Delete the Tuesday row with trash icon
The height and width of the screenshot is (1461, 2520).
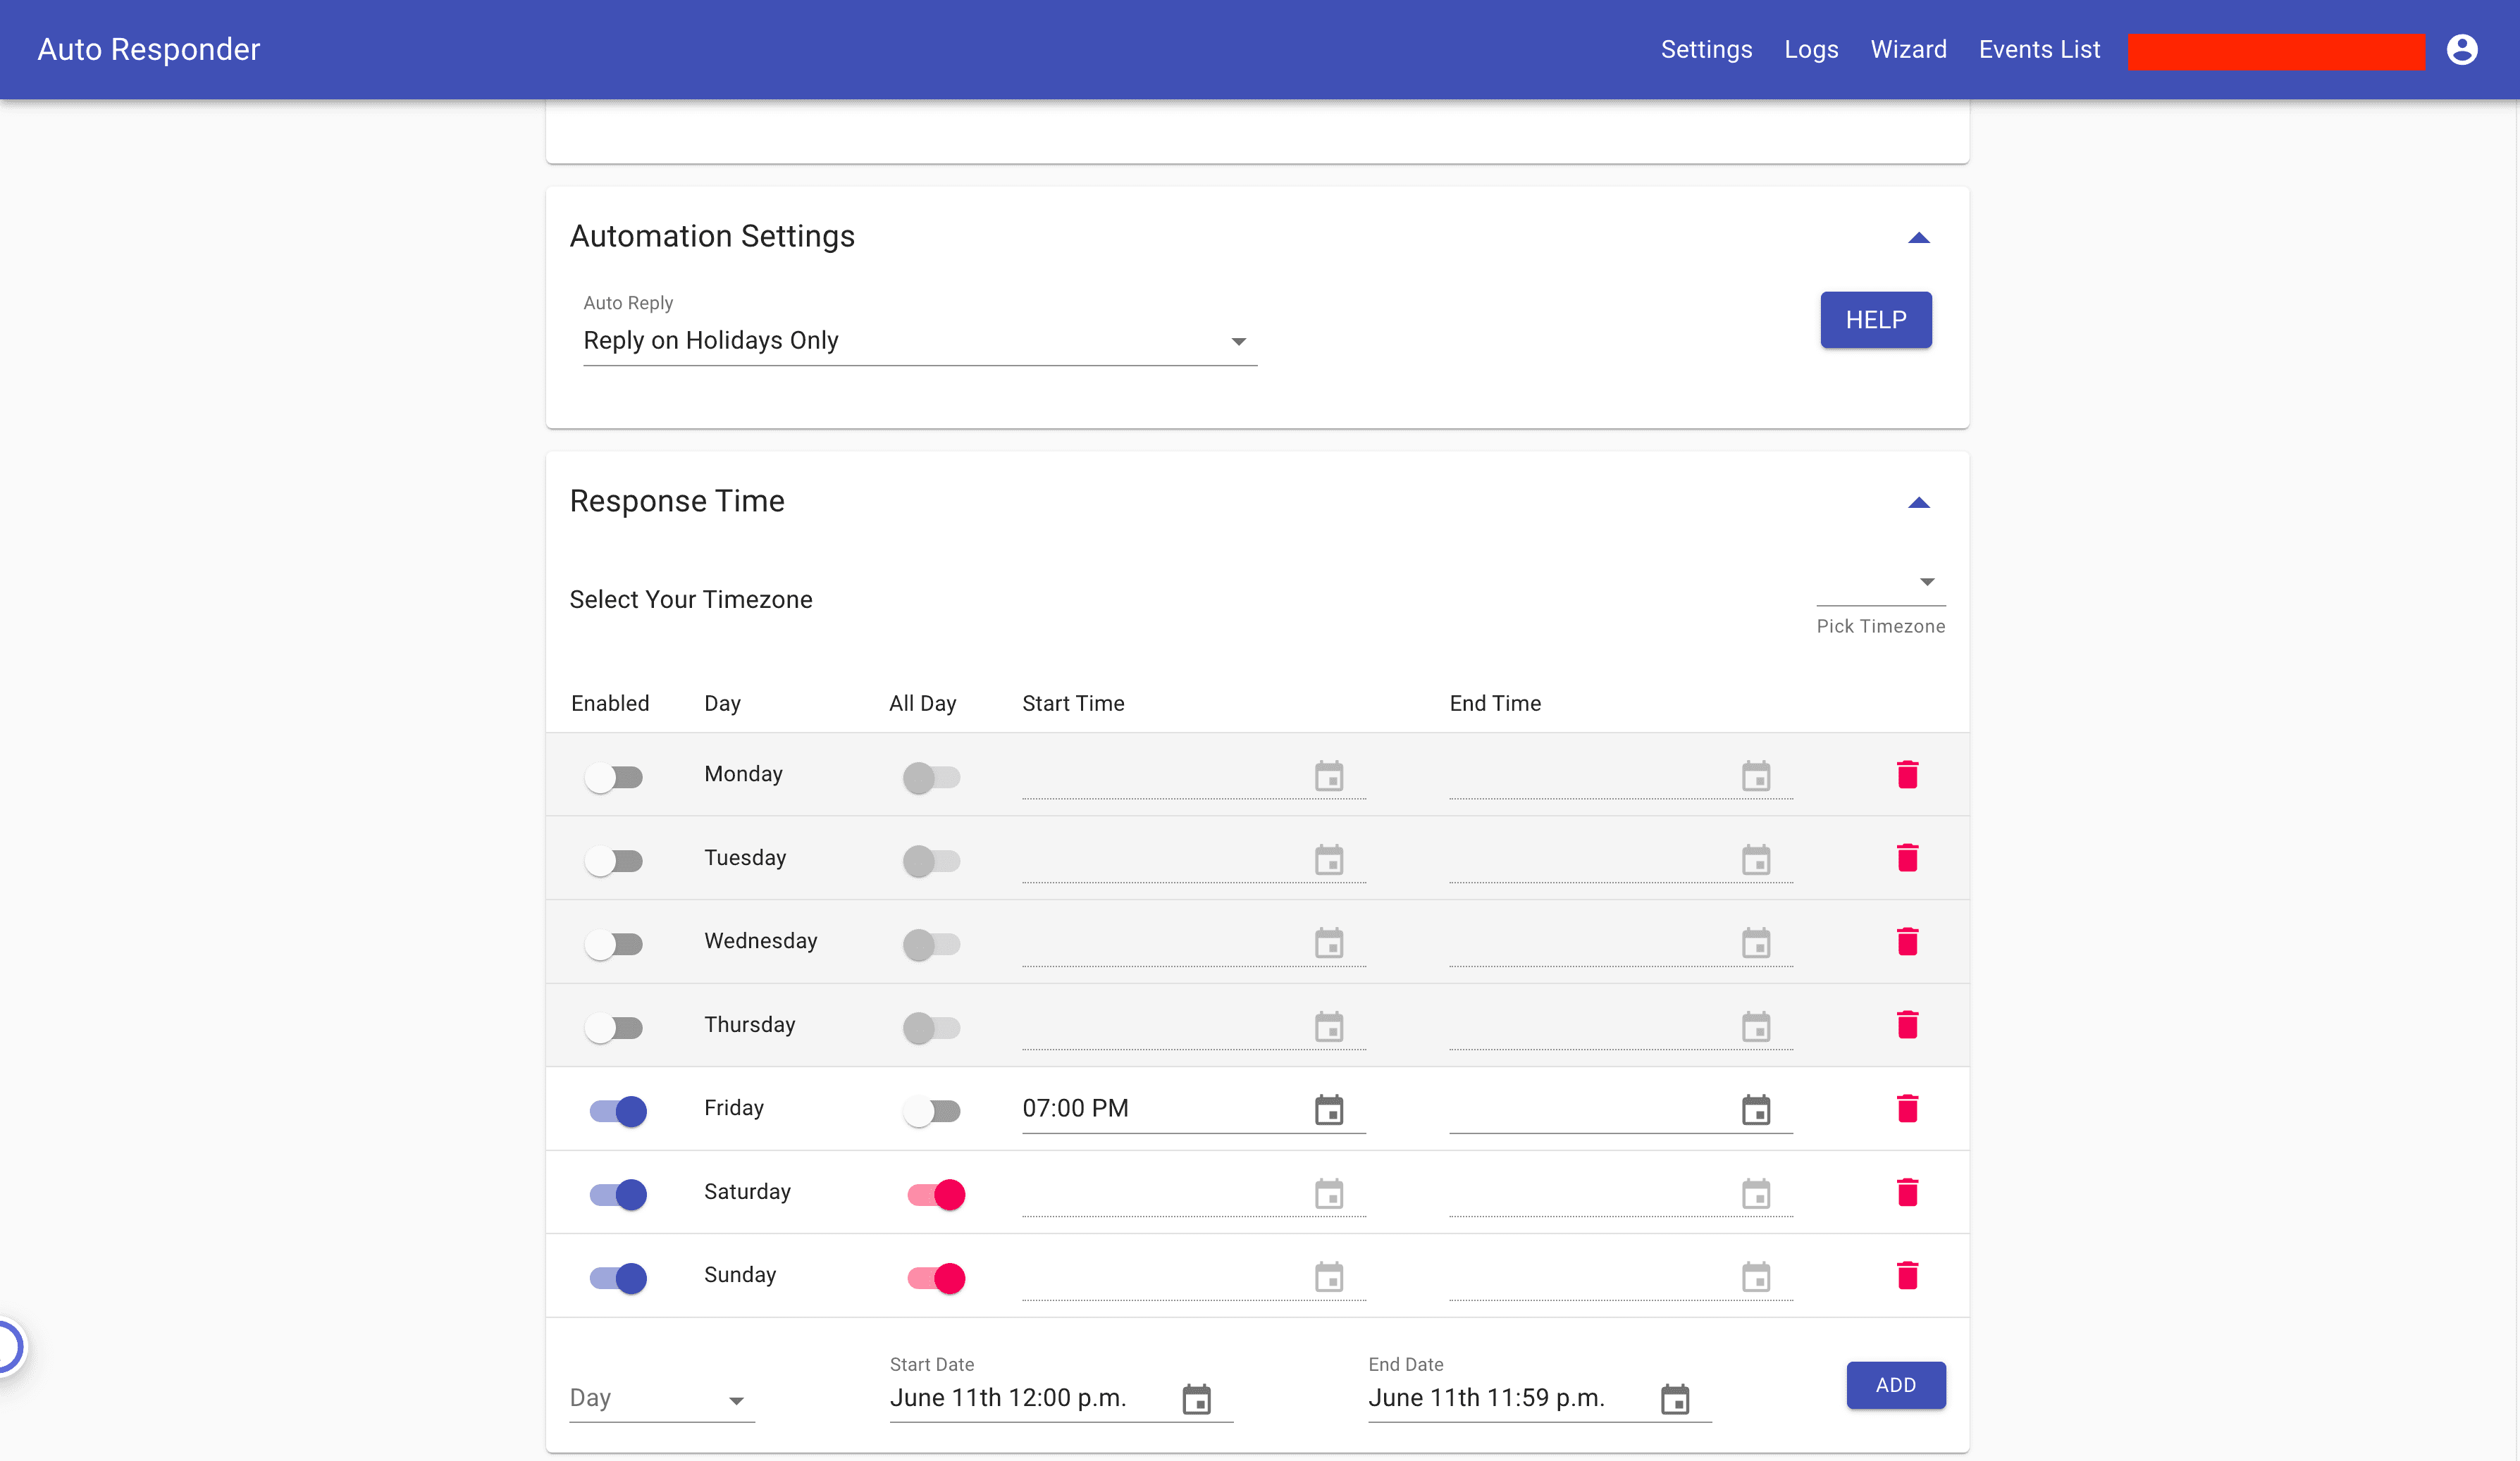tap(1907, 857)
